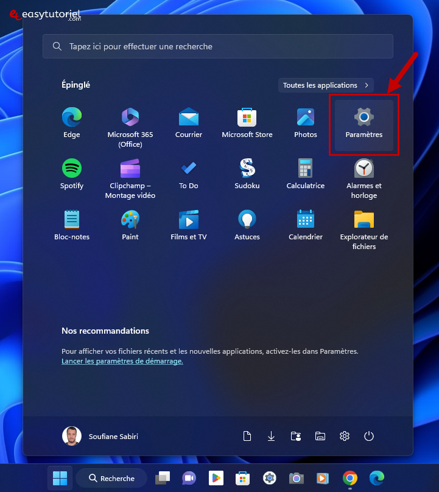Click the Recherche box on taskbar
This screenshot has height=492, width=439.
click(x=111, y=478)
